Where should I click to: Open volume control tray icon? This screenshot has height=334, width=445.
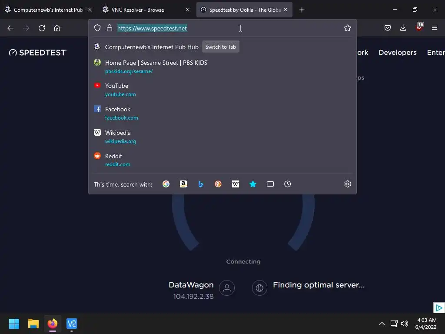pyautogui.click(x=405, y=324)
